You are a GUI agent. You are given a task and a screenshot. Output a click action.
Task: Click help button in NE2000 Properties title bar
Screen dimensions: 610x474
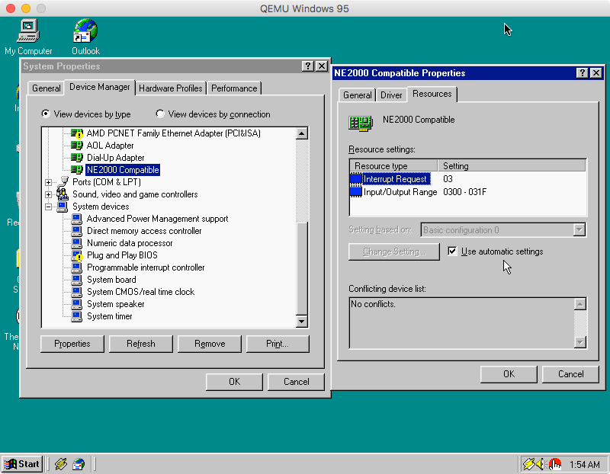point(582,72)
